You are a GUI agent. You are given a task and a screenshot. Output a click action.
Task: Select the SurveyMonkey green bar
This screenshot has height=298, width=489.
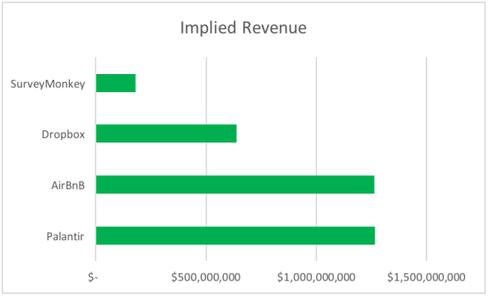pos(116,83)
